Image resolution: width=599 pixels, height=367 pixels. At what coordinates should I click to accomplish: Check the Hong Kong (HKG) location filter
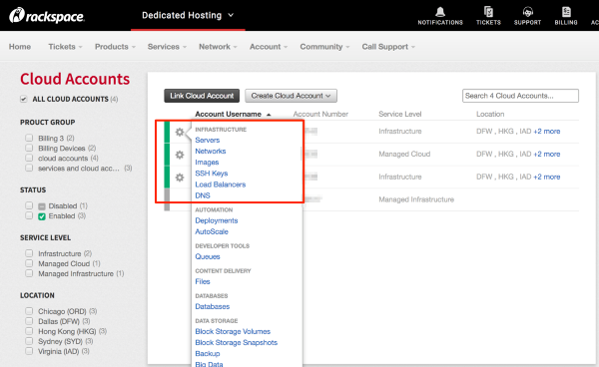(29, 331)
